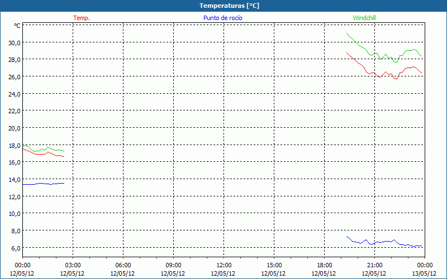
Task: Select the blue Punto de rocío legend label
Action: [x=222, y=18]
